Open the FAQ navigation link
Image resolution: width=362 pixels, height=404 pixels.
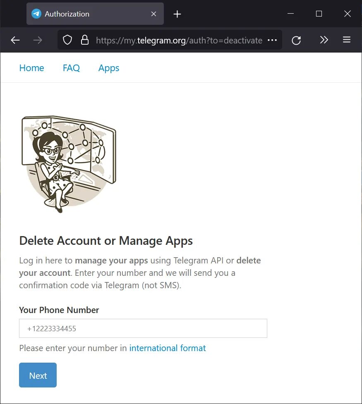[71, 68]
